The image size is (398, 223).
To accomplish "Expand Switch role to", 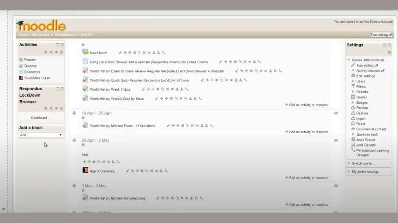I will (x=349, y=163).
